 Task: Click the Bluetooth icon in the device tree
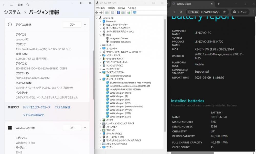104,21
